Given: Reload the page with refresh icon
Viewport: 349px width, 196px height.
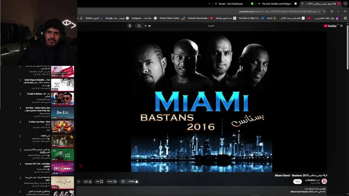Looking at the screenshot, I should click(x=332, y=11).
